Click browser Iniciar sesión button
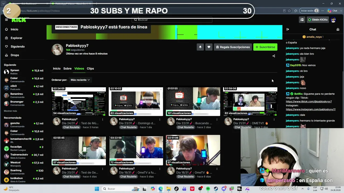 pyautogui.click(x=310, y=11)
